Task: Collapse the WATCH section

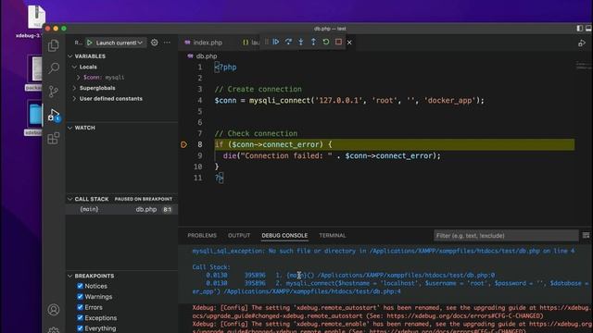Action: pyautogui.click(x=84, y=128)
